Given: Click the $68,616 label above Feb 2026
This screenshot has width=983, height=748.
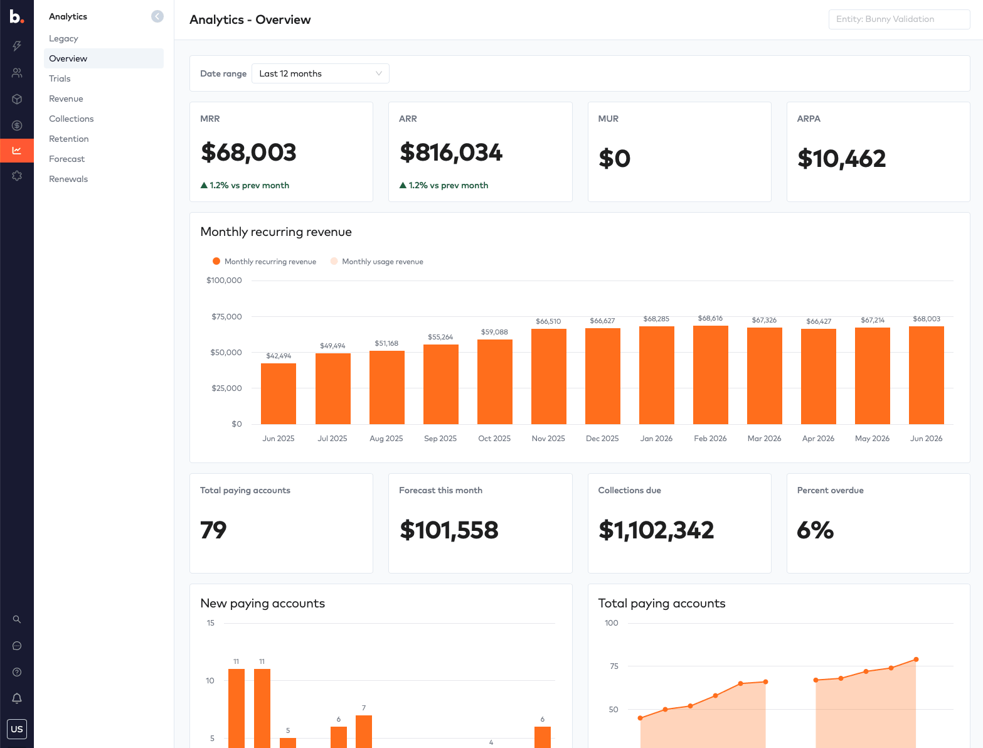Looking at the screenshot, I should (710, 318).
